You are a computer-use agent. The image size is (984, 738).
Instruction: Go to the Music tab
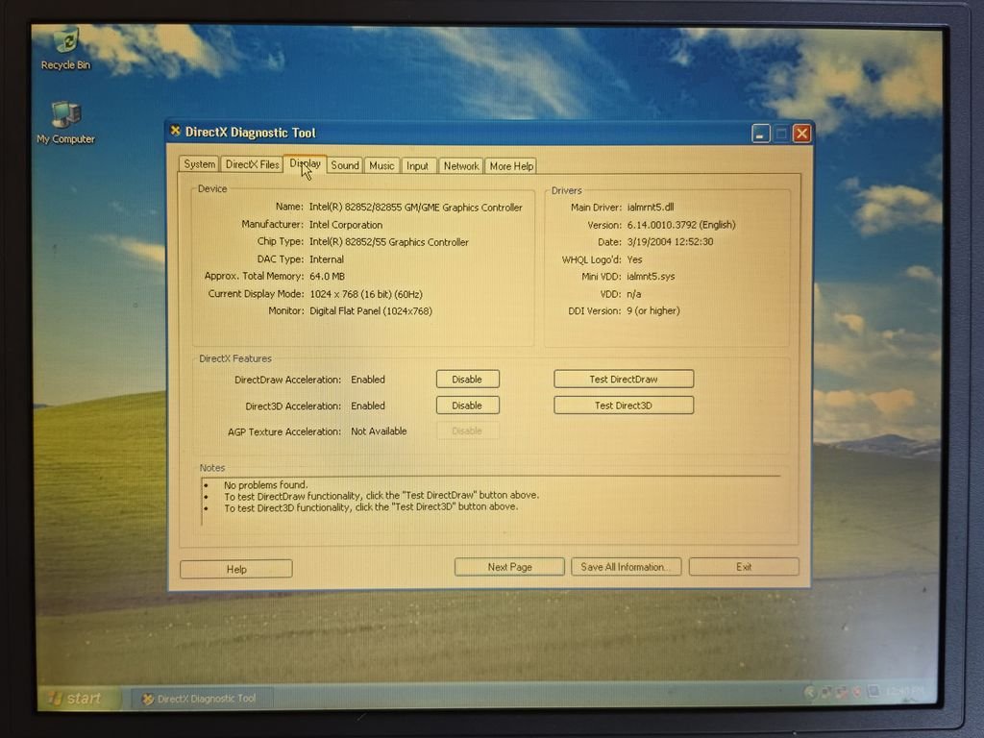pyautogui.click(x=381, y=165)
